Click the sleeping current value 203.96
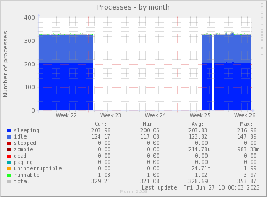Viewport: 267px width, 197px height. click(101, 131)
